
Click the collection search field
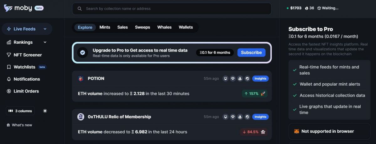(172, 9)
